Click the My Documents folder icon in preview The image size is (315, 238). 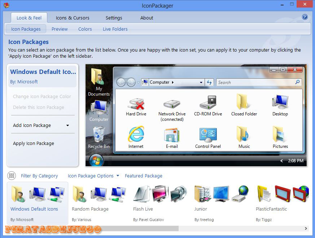[98, 76]
